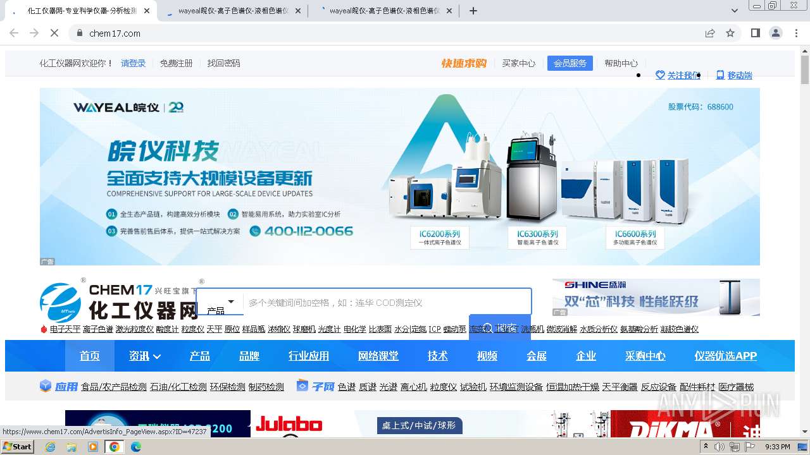Select 会展 in navigation bar
Screen dimensions: 810x455
click(x=537, y=356)
